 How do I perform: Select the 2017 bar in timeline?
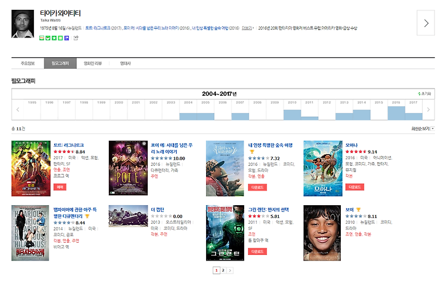(413, 116)
